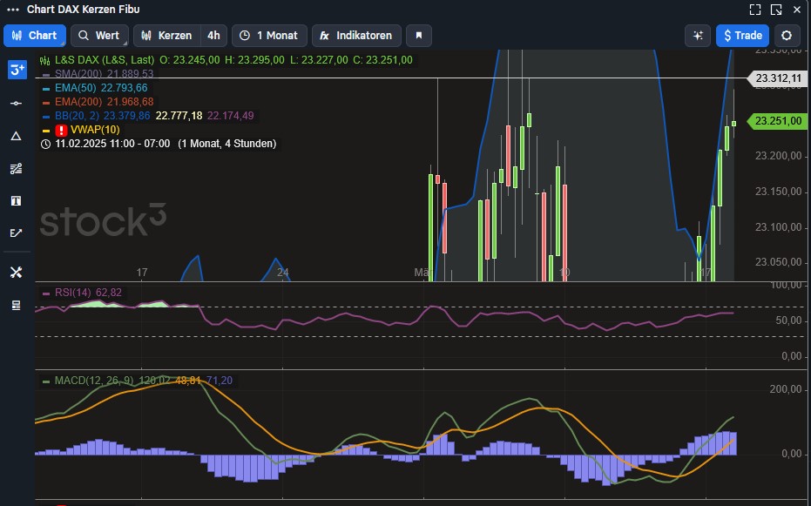Image resolution: width=811 pixels, height=506 pixels.
Task: Click the 4h timeframe button
Action: (214, 36)
